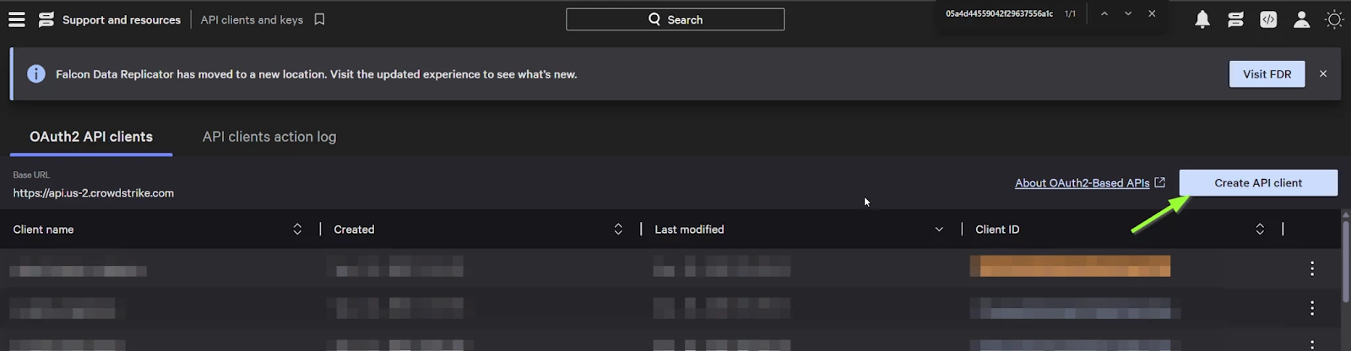Close the browser find bar
Viewport: 1351px width, 351px height.
click(1152, 13)
